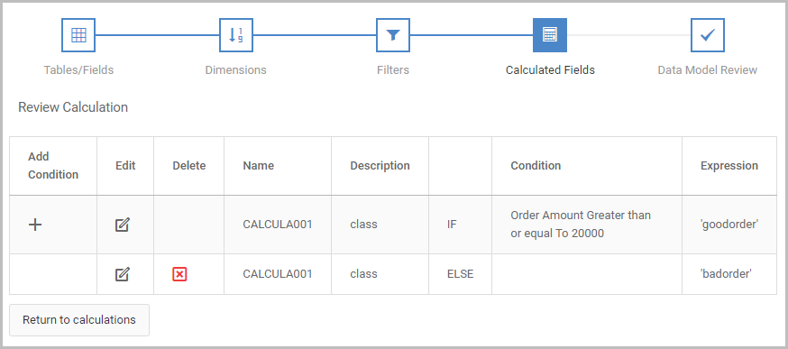Click the Name column header

(259, 165)
